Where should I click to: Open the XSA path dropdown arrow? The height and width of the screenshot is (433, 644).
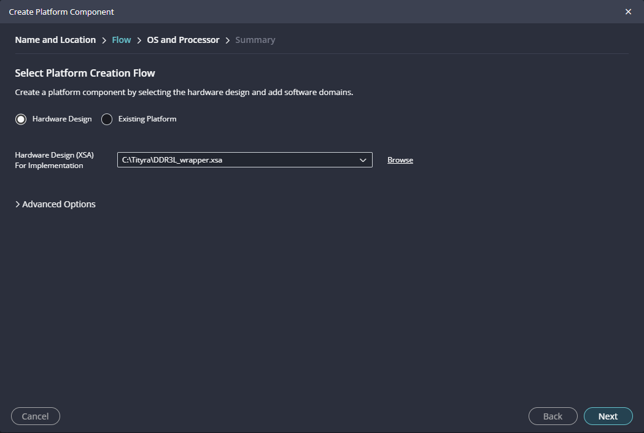[x=363, y=160]
